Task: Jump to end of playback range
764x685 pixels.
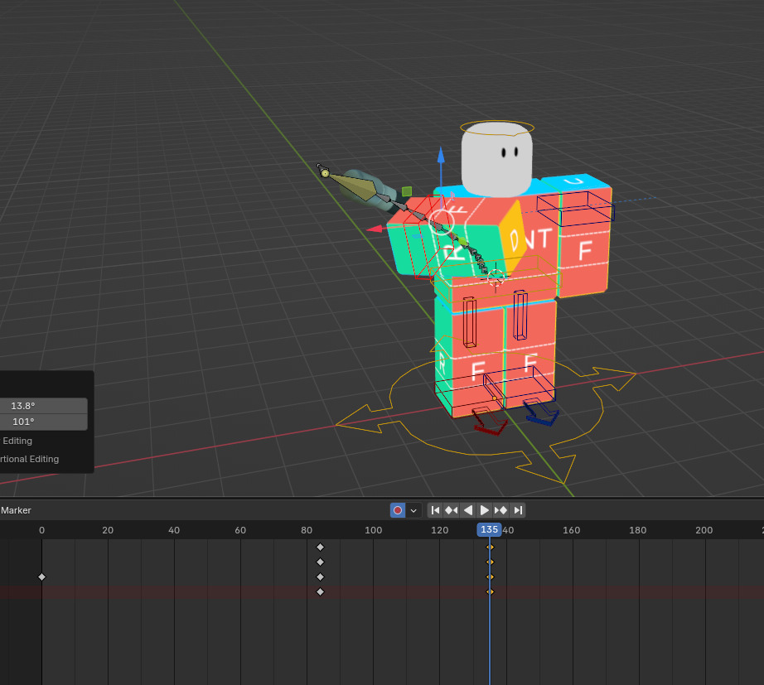Action: 518,510
